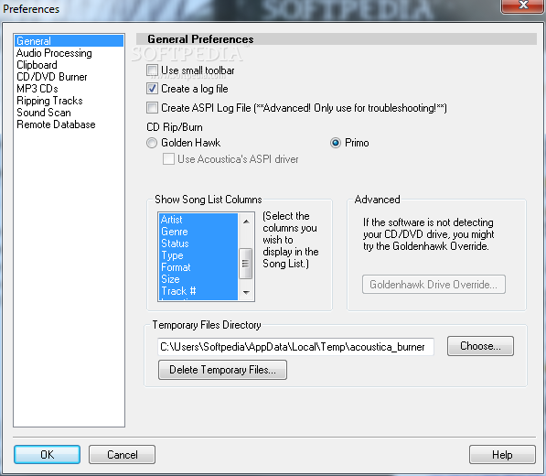Click column list scroll down arrow
This screenshot has height=476, width=546.
(246, 292)
